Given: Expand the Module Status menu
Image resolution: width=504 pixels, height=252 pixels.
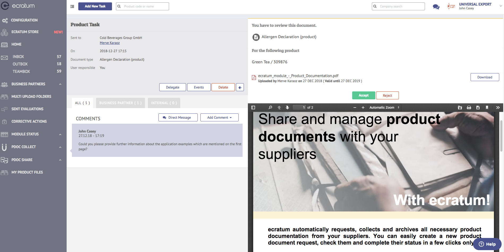Looking at the screenshot, I should point(60,135).
